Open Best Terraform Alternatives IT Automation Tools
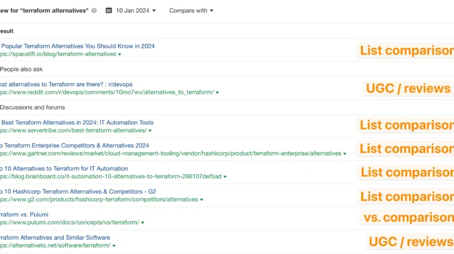The image size is (454, 254). point(77,122)
